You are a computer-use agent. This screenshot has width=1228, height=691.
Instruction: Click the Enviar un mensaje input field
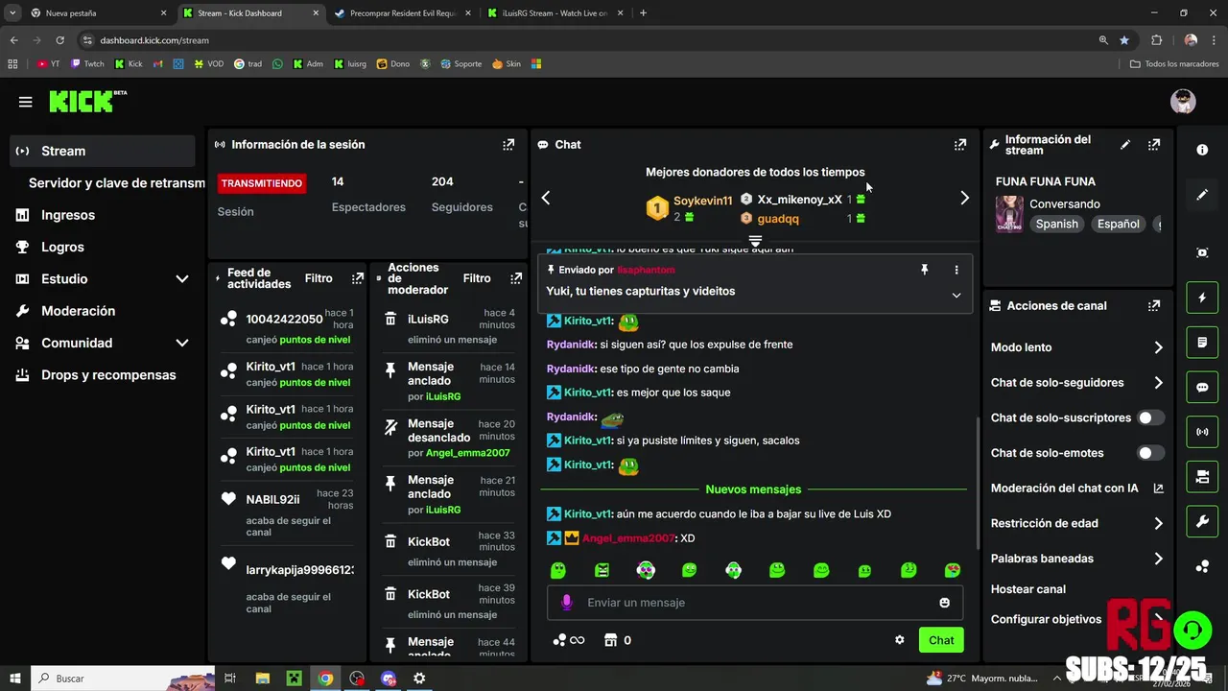(755, 603)
